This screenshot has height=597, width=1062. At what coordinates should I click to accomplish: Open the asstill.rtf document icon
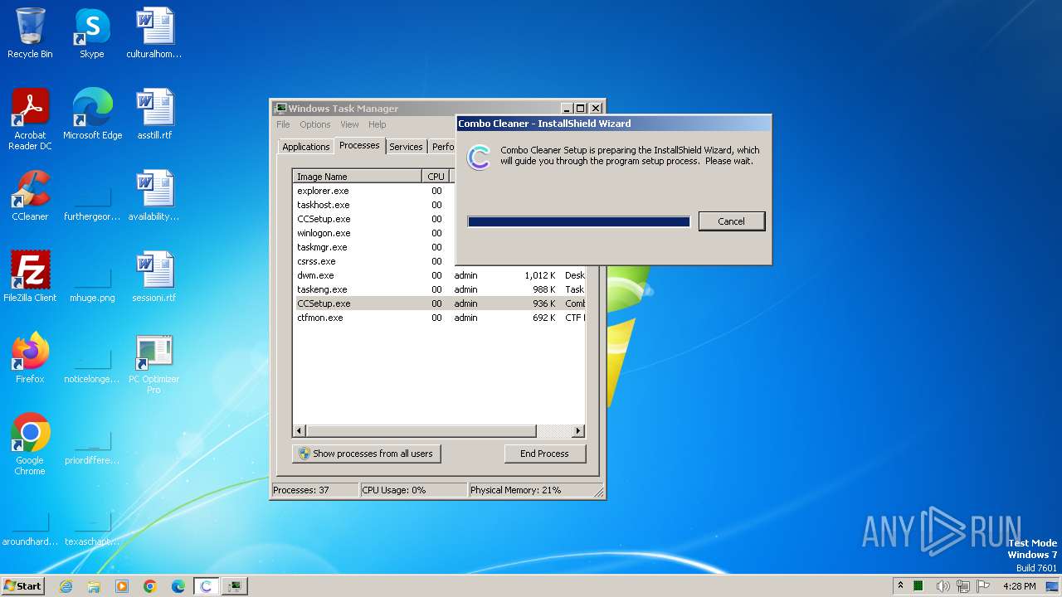click(154, 114)
